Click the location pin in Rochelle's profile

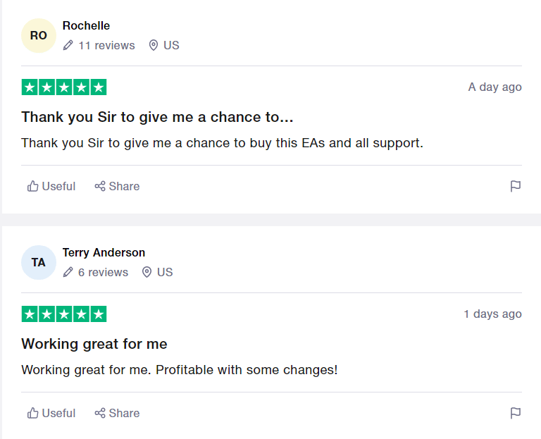154,46
